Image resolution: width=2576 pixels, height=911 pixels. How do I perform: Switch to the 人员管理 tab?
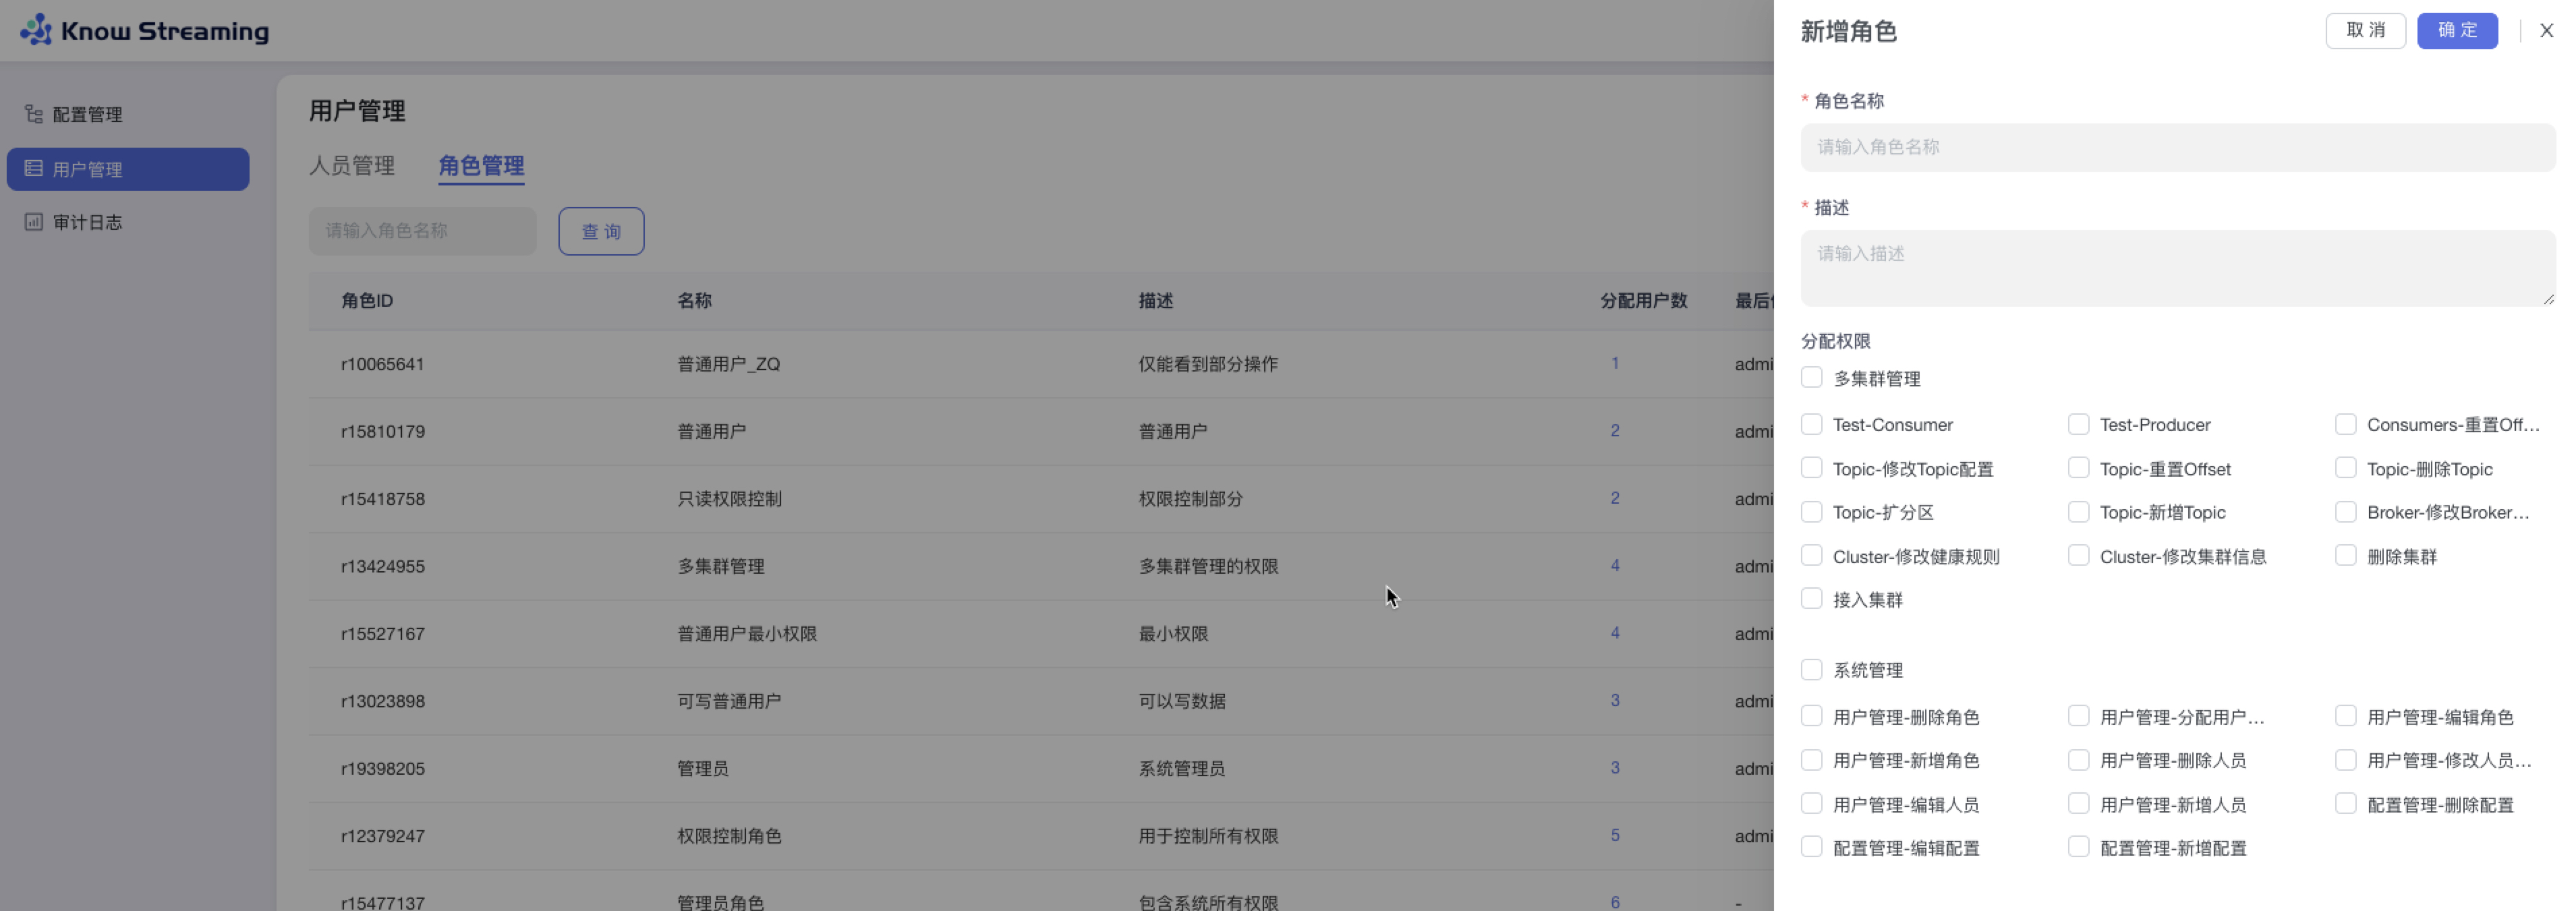point(352,165)
